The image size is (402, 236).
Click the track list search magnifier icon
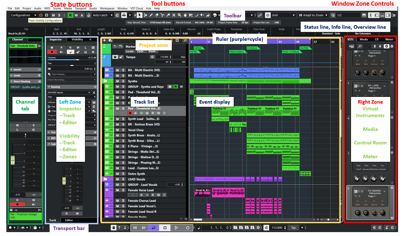(185, 41)
